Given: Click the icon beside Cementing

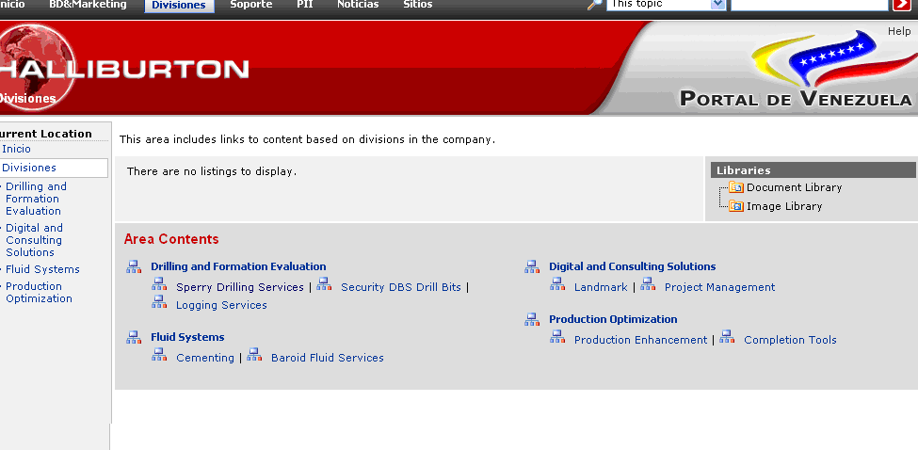Looking at the screenshot, I should click(159, 355).
